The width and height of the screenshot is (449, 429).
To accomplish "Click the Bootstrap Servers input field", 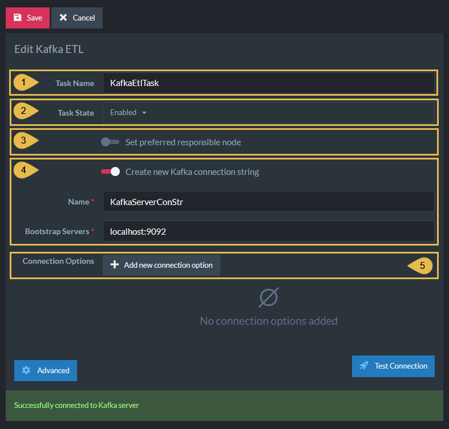I will pyautogui.click(x=268, y=231).
